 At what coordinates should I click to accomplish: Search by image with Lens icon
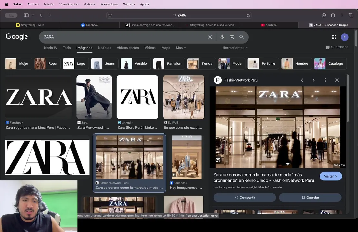coord(232,37)
